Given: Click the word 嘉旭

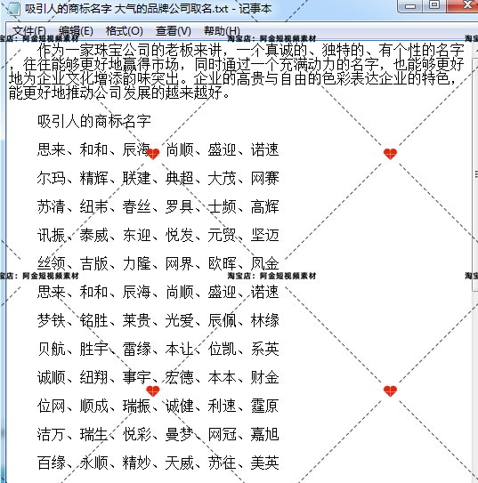Looking at the screenshot, I should (264, 434).
